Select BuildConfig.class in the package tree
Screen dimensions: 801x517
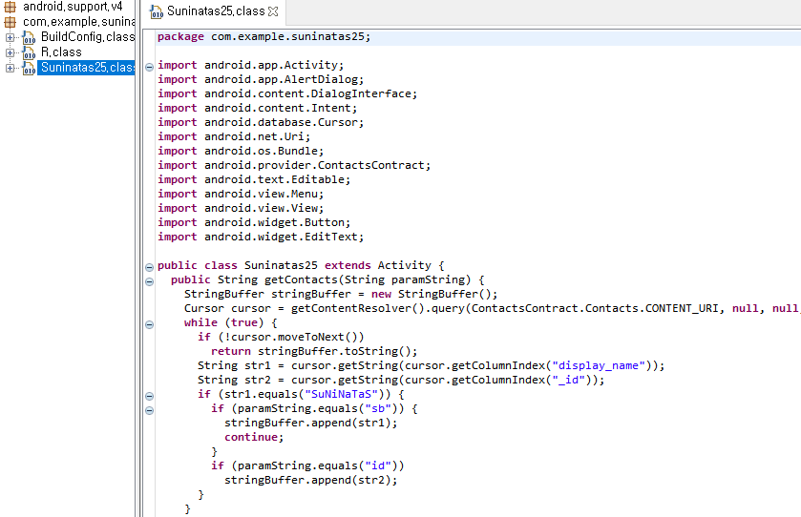pos(87,37)
